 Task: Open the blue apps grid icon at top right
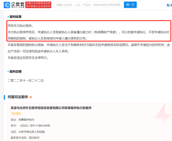tap(168, 5)
